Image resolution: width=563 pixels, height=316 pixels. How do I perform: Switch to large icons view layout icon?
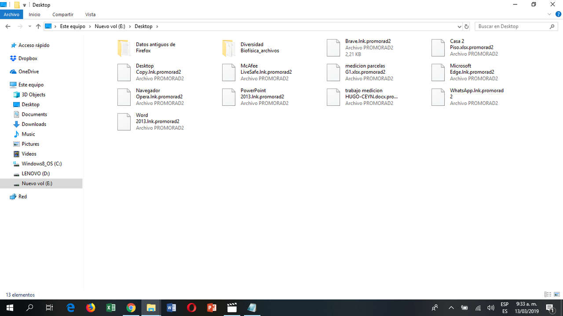click(x=557, y=294)
